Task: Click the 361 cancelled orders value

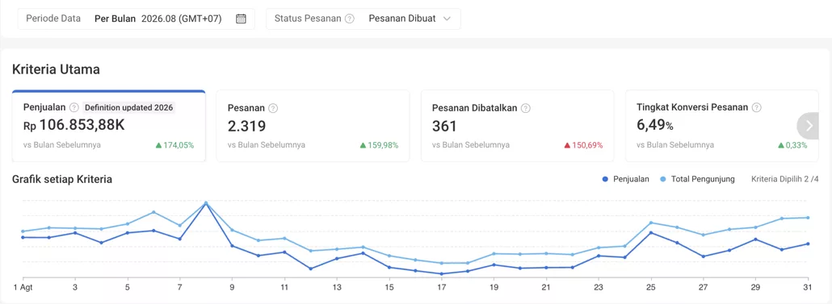Action: (444, 127)
